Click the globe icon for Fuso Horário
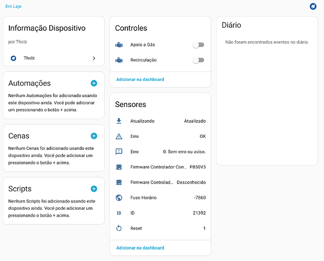This screenshot has width=324, height=261. point(119,198)
